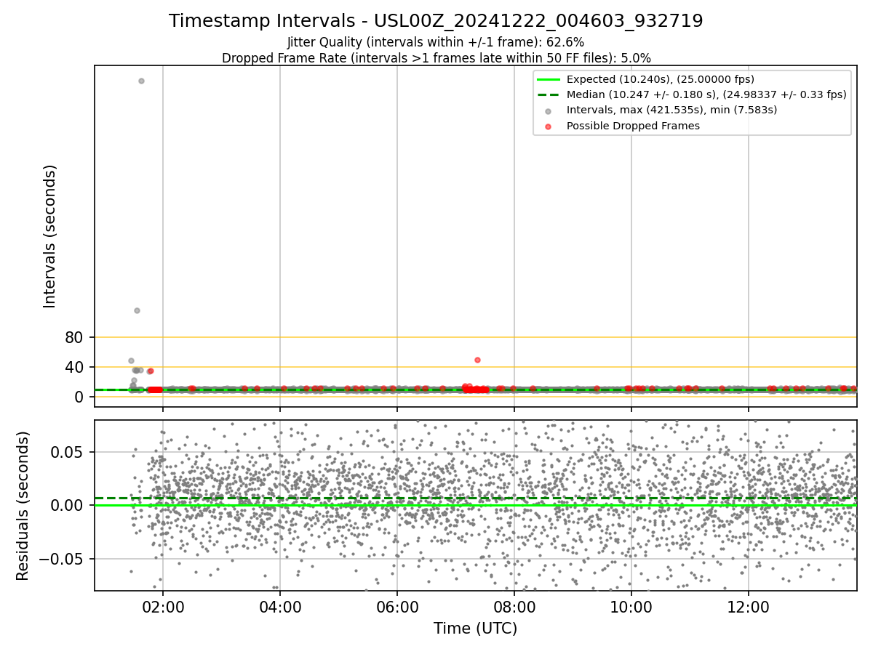This screenshot has height=654, width=873.
Task: Select the 'Dropped Frame Rate' subtitle line
Action: click(436, 58)
